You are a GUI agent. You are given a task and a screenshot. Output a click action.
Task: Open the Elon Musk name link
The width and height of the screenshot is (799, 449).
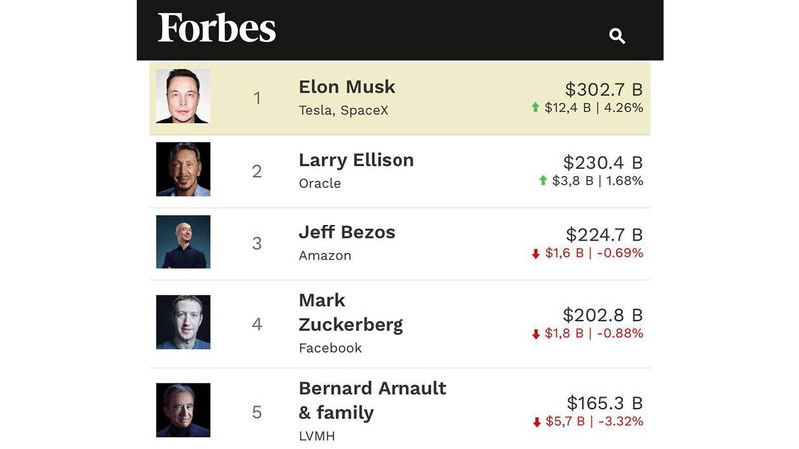click(x=347, y=87)
